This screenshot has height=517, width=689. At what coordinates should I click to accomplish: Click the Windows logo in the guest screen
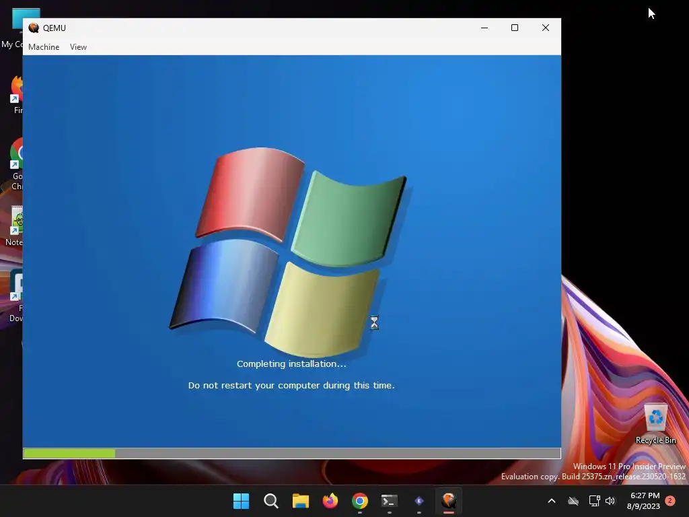pyautogui.click(x=288, y=252)
